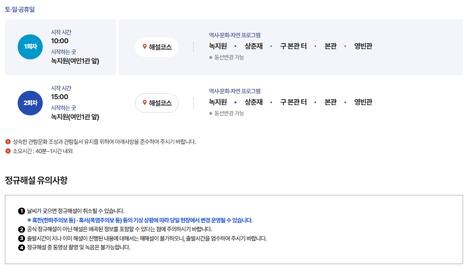Click the number 4 bullet icon
466x269 pixels.
(x=22, y=247)
